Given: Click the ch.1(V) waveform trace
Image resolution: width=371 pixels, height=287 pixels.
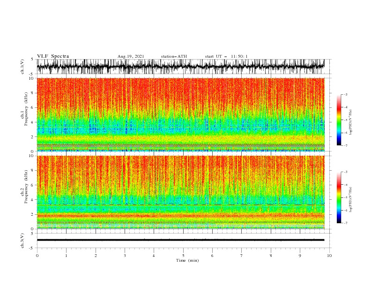Looking at the screenshot, I should (180, 66).
